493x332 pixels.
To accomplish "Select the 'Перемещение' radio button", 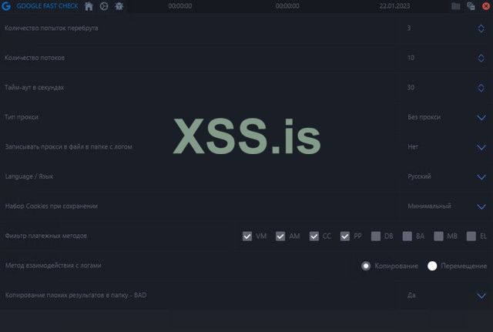I will tap(432, 266).
